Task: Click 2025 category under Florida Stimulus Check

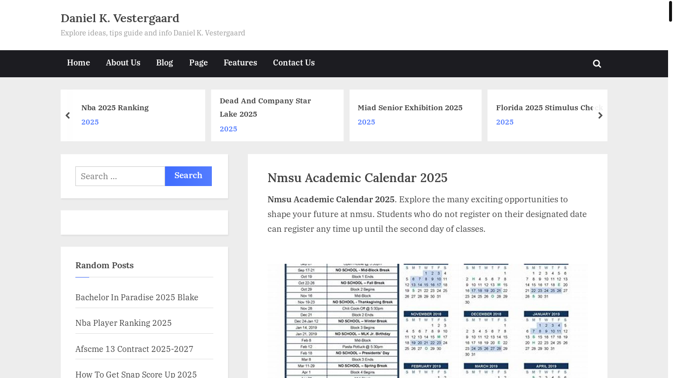Action: tap(505, 122)
